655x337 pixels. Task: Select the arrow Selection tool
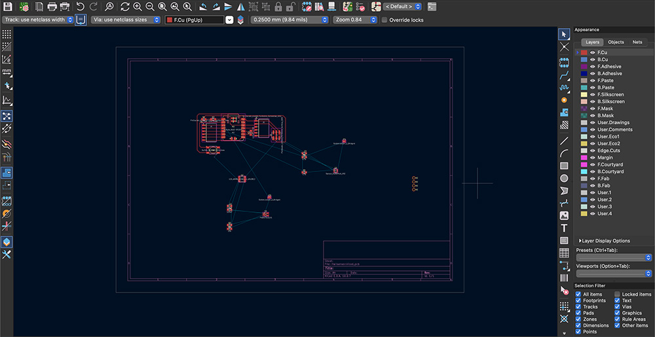pyautogui.click(x=565, y=34)
